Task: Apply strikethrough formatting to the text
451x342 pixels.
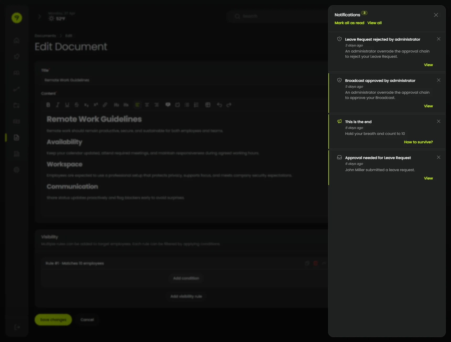Action: click(77, 105)
